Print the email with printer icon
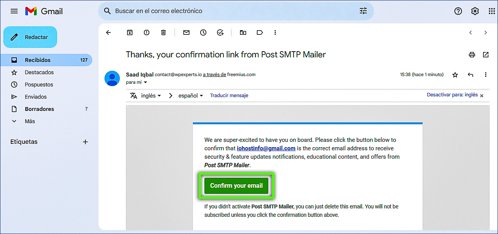Screen dimensions: 498x234 (472, 55)
